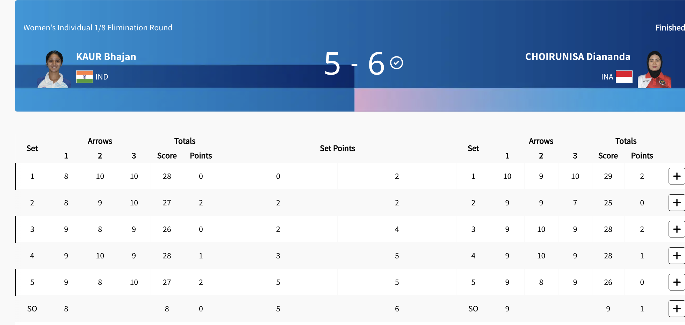The height and width of the screenshot is (325, 685).
Task: Expand set 2 row plus button
Action: (677, 203)
